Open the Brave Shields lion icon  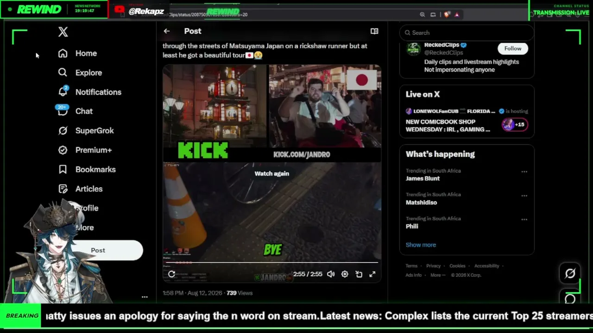pyautogui.click(x=447, y=14)
